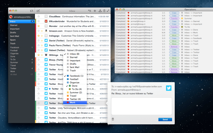Click the compose new message icon
The height and width of the screenshot is (133, 213).
(38, 11)
